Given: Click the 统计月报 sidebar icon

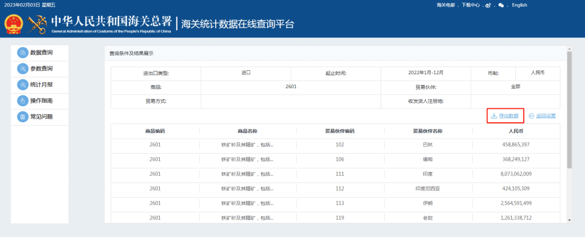Looking at the screenshot, I should pyautogui.click(x=22, y=85).
